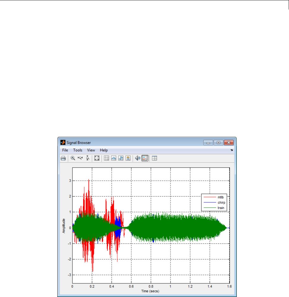Click the 0.8 tick on time axis
This screenshot has width=289, height=297.
[151, 286]
